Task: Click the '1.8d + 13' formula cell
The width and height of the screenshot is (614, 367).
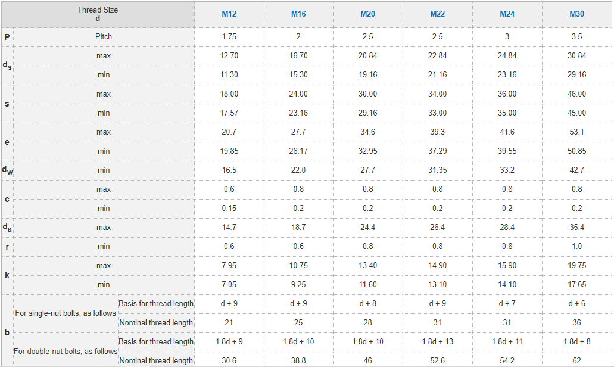Action: click(x=438, y=341)
